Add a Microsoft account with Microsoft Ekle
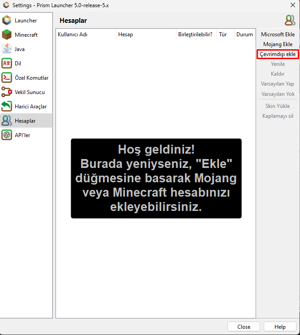 (278, 34)
